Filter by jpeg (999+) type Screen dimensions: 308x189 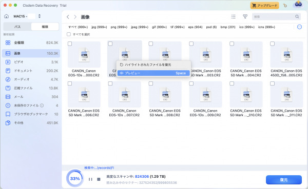coord(140,27)
